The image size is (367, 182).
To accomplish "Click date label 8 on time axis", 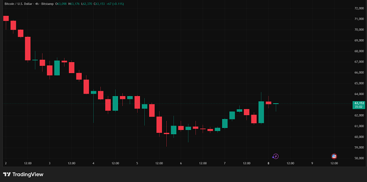I will [269, 163].
